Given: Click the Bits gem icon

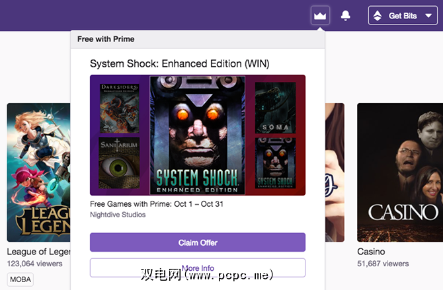Looking at the screenshot, I should pos(378,16).
